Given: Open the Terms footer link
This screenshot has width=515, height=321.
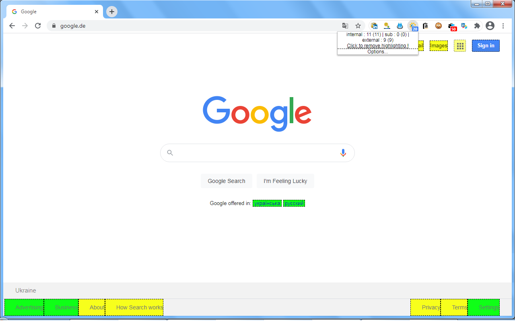Looking at the screenshot, I should 454,307.
